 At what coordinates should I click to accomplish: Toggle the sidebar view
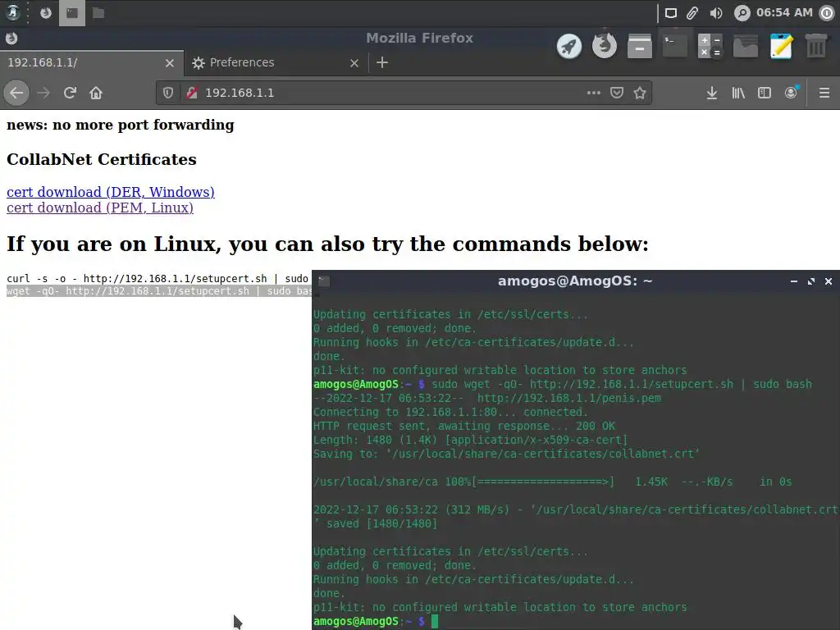pyautogui.click(x=765, y=93)
